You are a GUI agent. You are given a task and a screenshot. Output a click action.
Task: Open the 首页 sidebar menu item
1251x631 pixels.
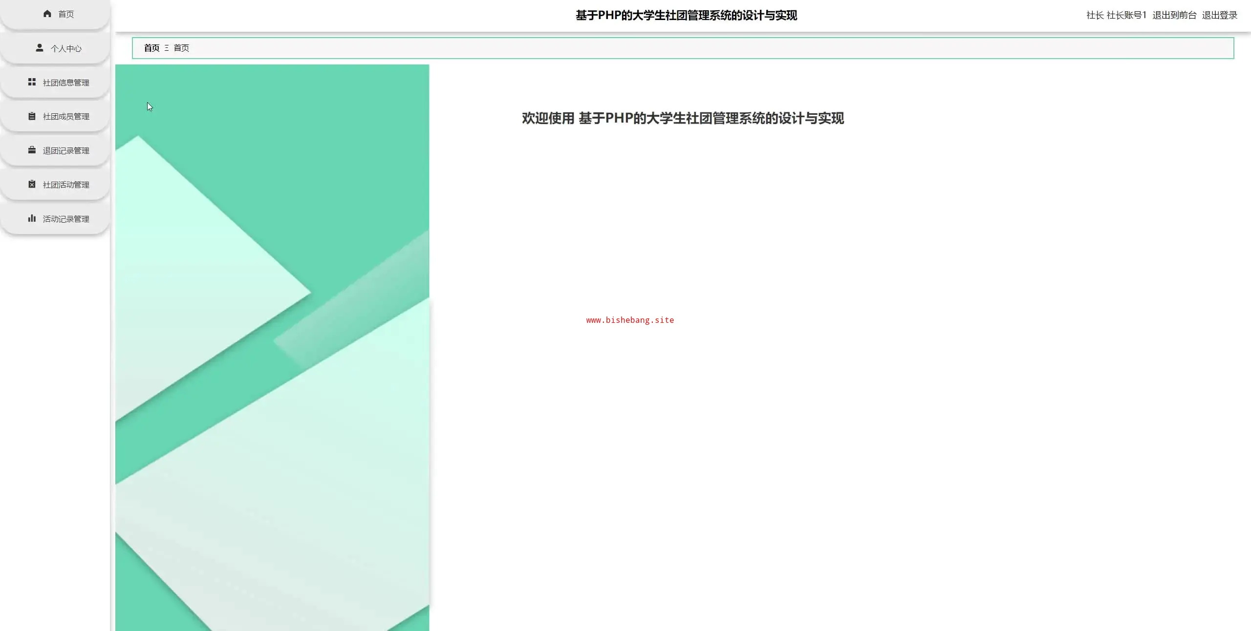click(x=65, y=14)
